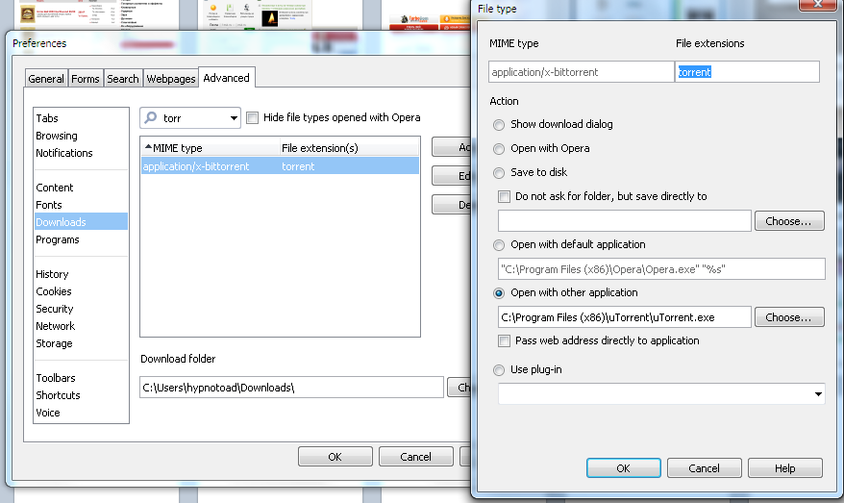844x503 pixels.
Task: Select the application/x-bittorrent row
Action: point(280,165)
